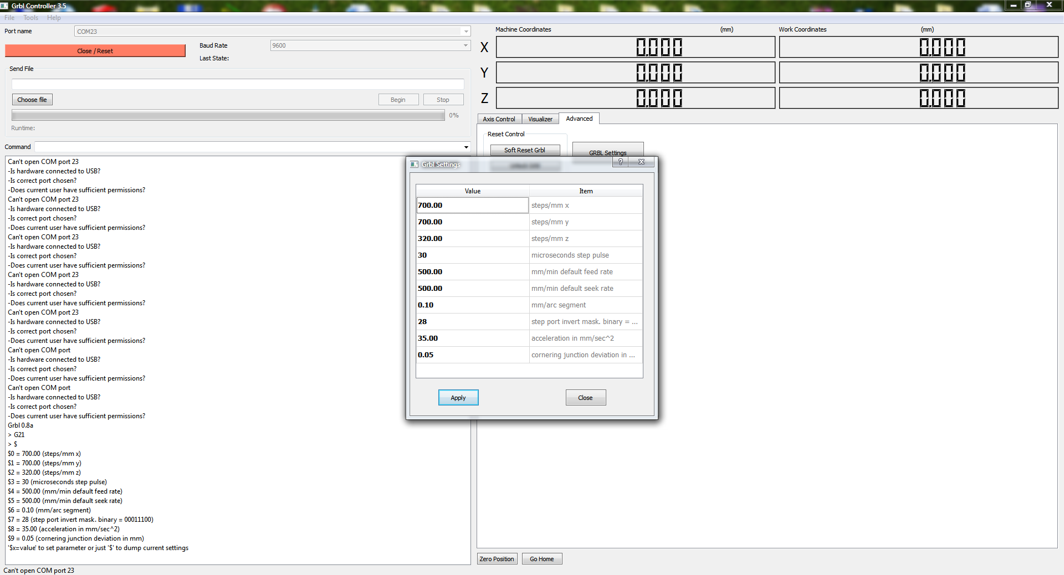The height and width of the screenshot is (575, 1064).
Task: Click the Zero Position button
Action: [497, 559]
